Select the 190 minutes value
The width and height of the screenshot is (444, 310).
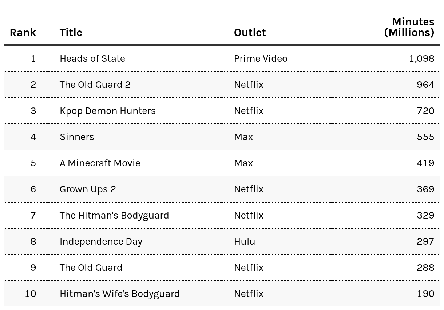click(426, 294)
